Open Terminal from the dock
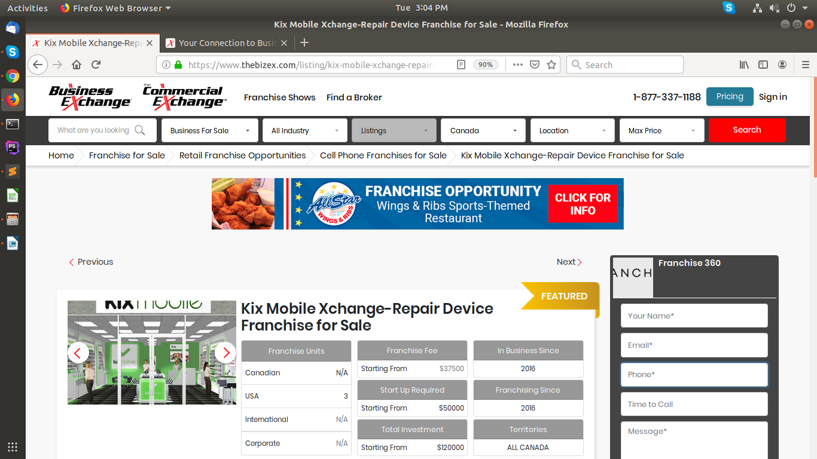This screenshot has height=459, width=817. click(x=13, y=124)
